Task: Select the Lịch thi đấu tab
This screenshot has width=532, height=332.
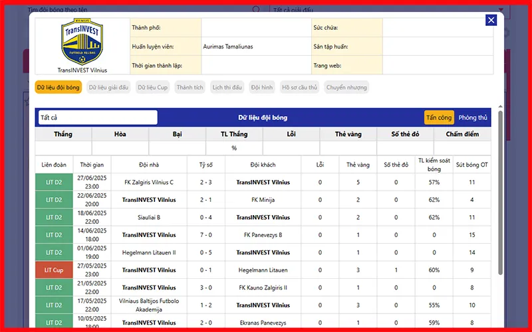Action: [227, 87]
